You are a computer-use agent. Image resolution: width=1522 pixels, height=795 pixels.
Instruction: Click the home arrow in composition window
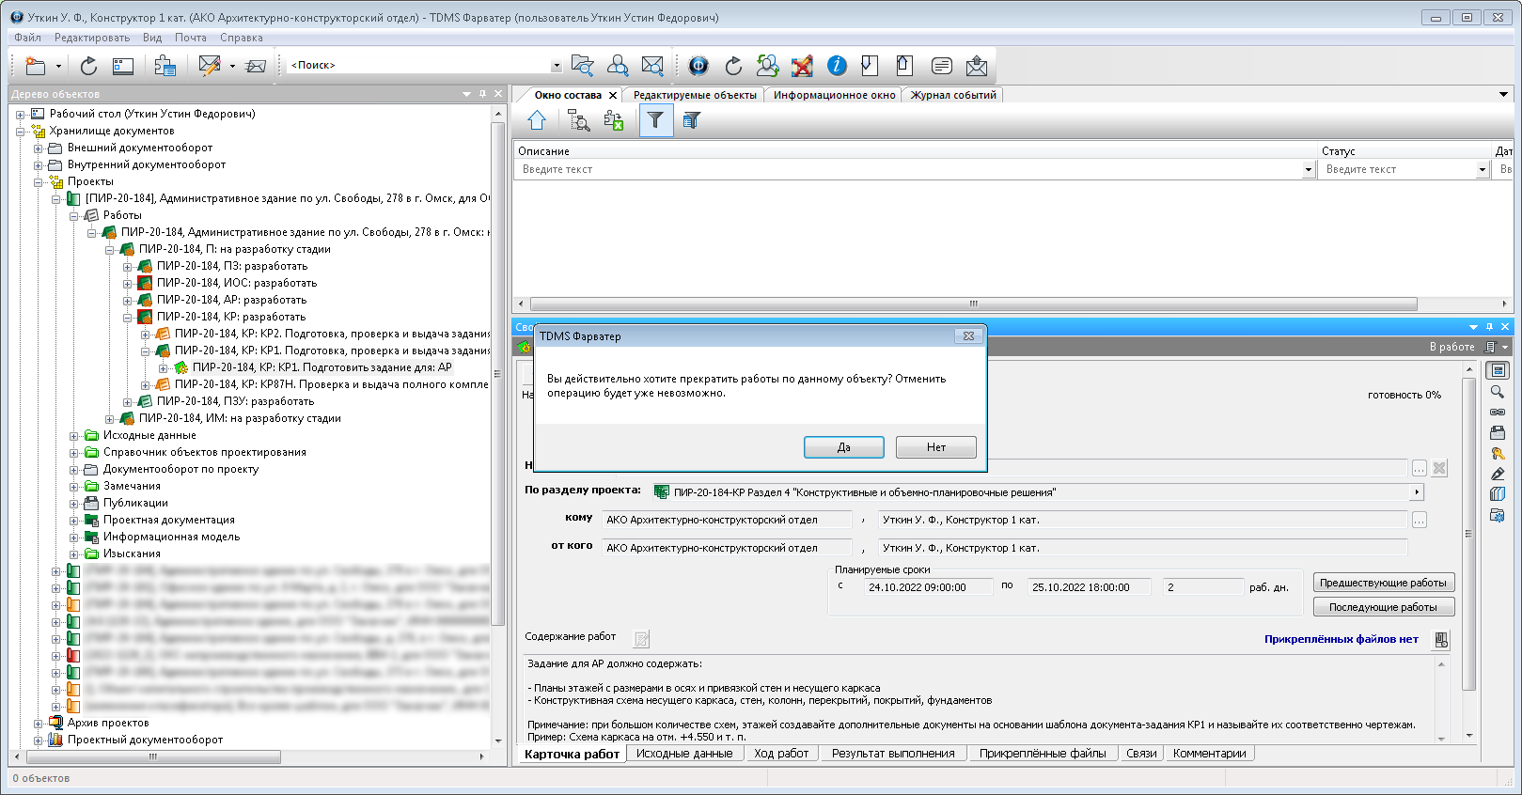(x=537, y=120)
